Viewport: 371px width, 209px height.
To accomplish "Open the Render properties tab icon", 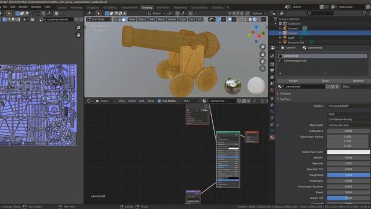I will click(x=272, y=64).
